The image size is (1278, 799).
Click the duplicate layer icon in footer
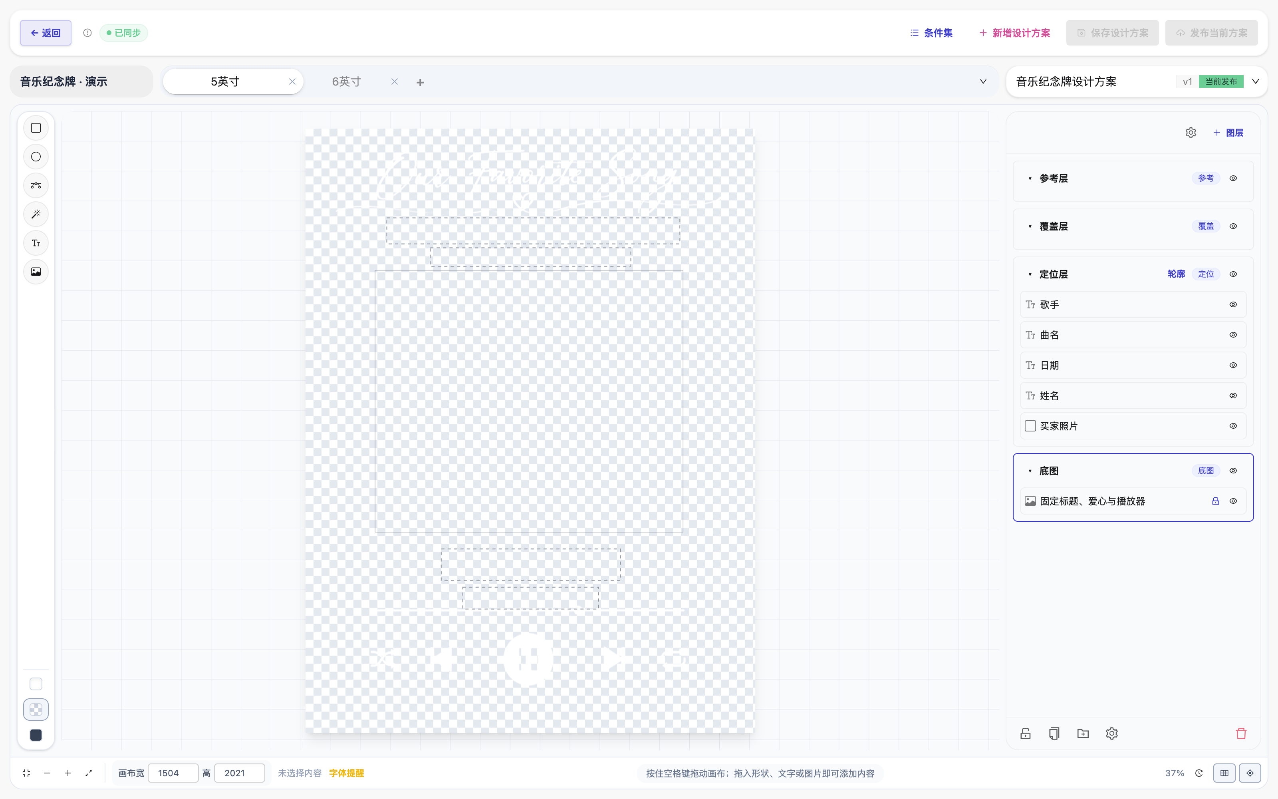[x=1054, y=733]
